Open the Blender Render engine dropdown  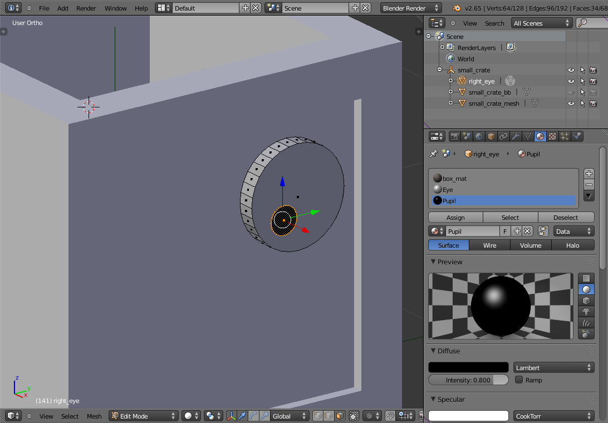tap(411, 8)
